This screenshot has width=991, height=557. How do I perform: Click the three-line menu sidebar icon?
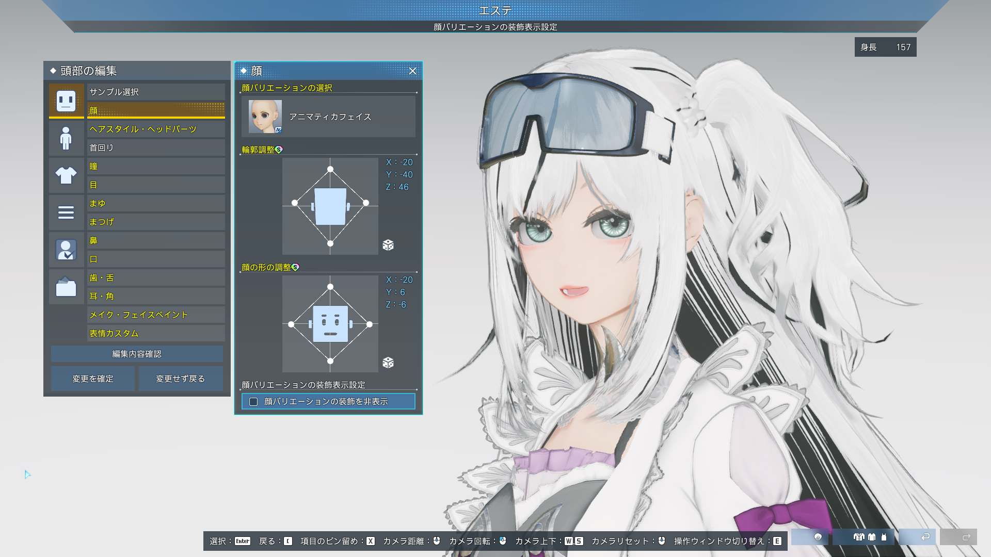tap(66, 212)
